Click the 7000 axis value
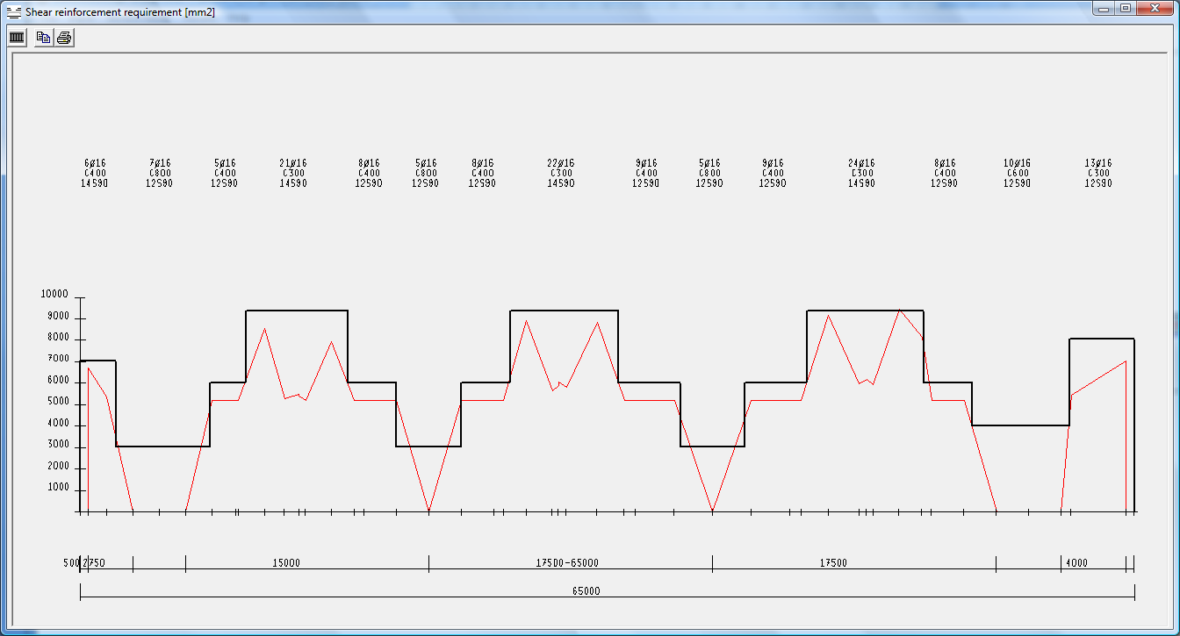Viewport: 1180px width, 636px height. click(x=57, y=359)
